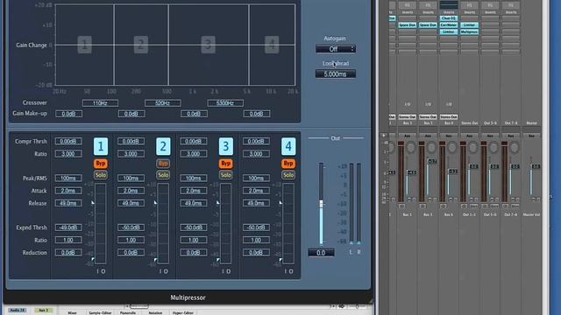The height and width of the screenshot is (315, 561).
Task: Click band 1 Gain Make-up 0.0dB field
Action: tap(68, 114)
